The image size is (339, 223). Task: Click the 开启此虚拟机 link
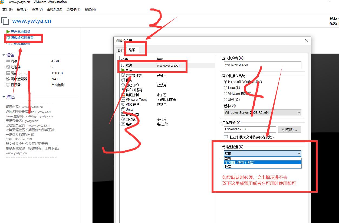point(21,32)
